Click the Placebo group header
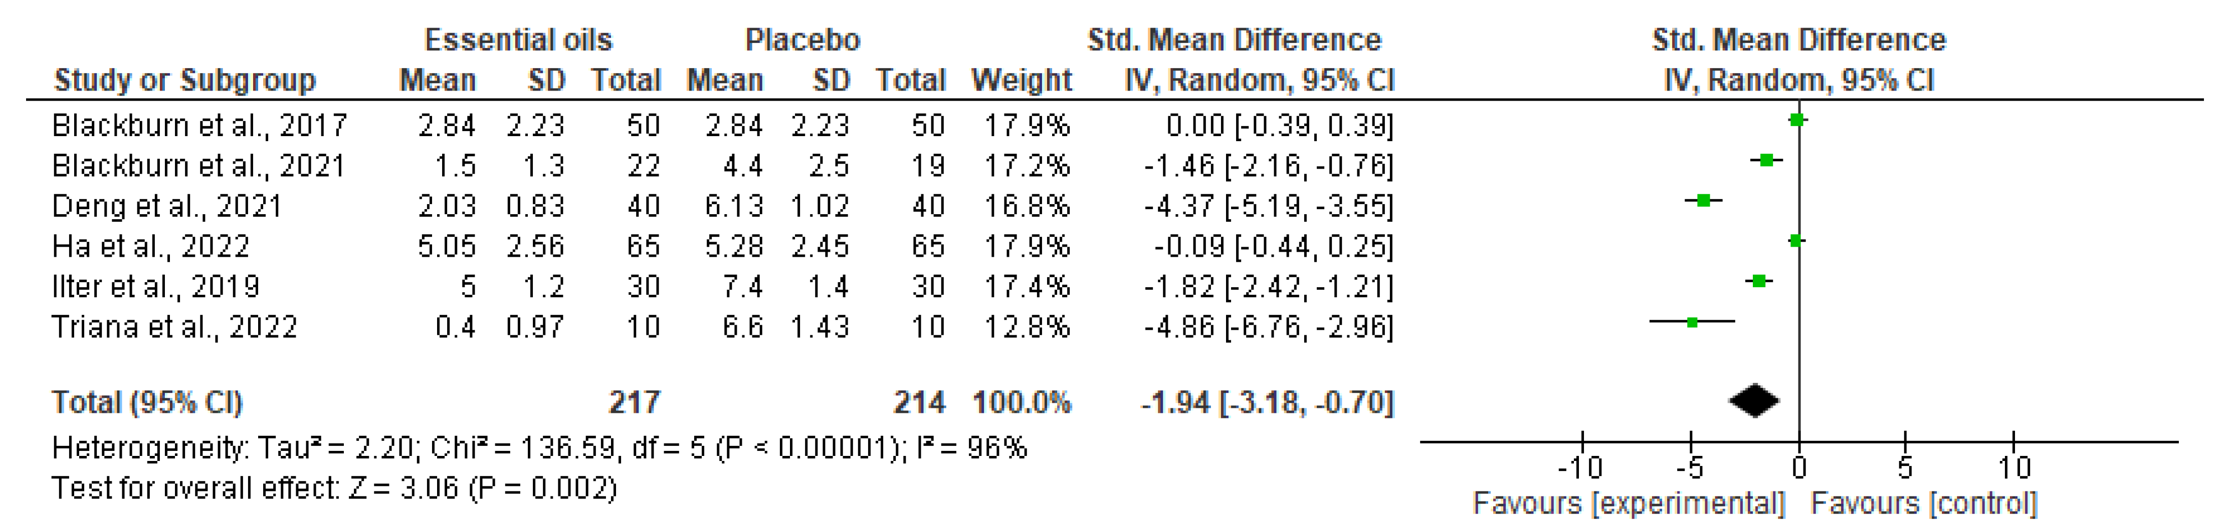Screen dimensions: 2226x530 803,40
